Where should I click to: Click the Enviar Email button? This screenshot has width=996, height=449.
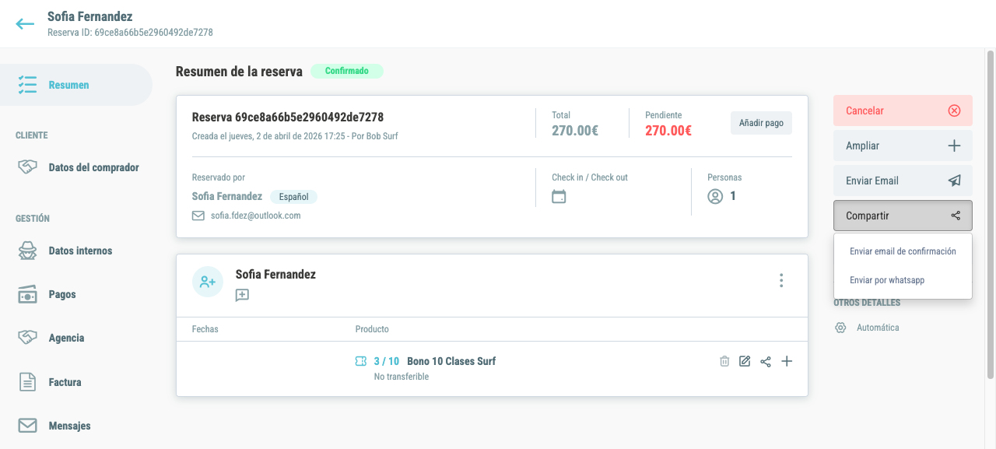pyautogui.click(x=903, y=181)
